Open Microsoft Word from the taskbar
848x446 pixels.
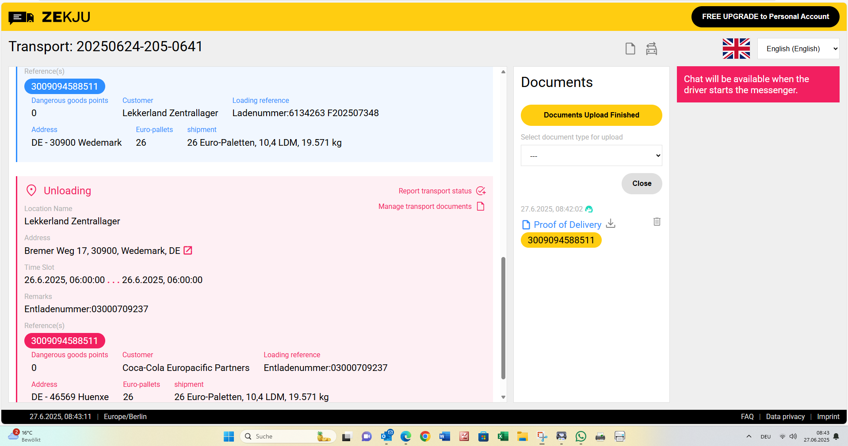click(444, 436)
